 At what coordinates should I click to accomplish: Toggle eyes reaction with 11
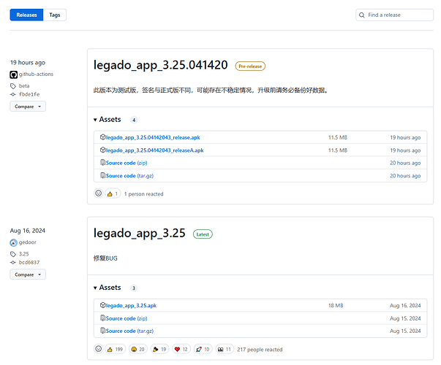pos(225,349)
